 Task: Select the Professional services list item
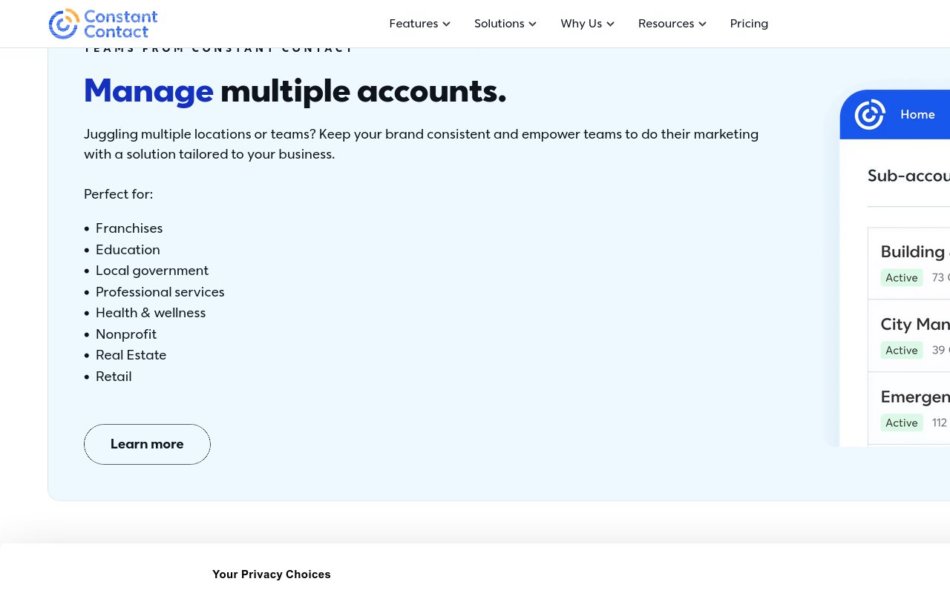point(160,292)
